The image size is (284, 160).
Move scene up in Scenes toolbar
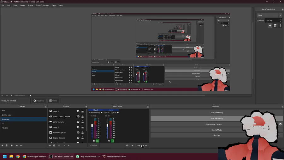point(17,145)
